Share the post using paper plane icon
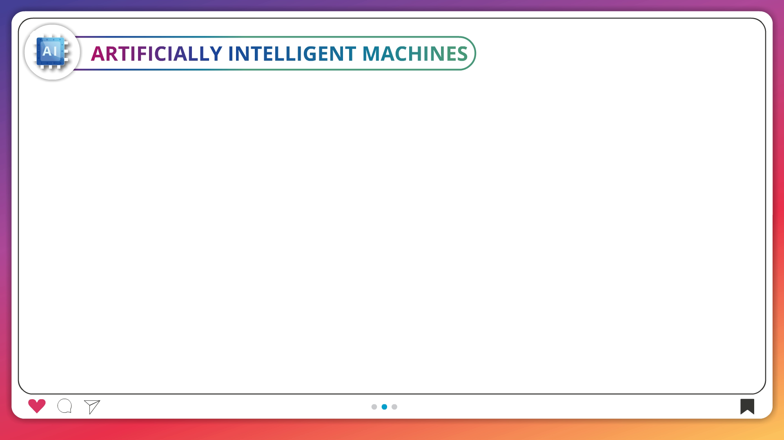 (92, 407)
